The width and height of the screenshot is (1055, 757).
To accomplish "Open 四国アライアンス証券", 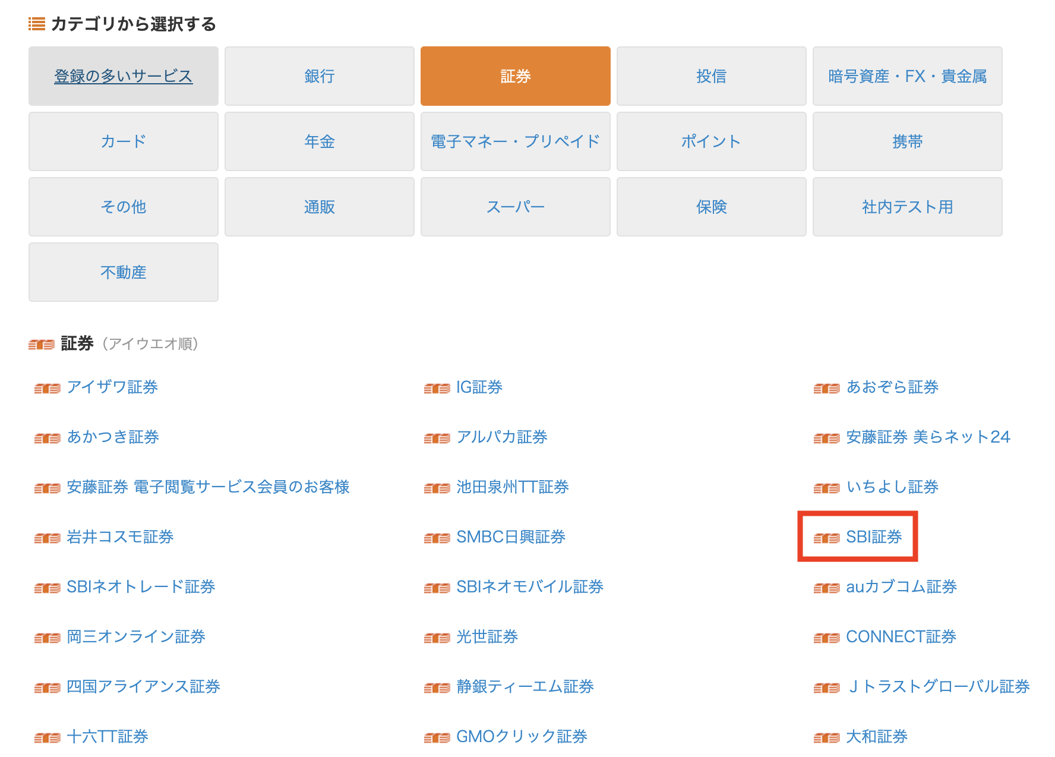I will [x=143, y=687].
